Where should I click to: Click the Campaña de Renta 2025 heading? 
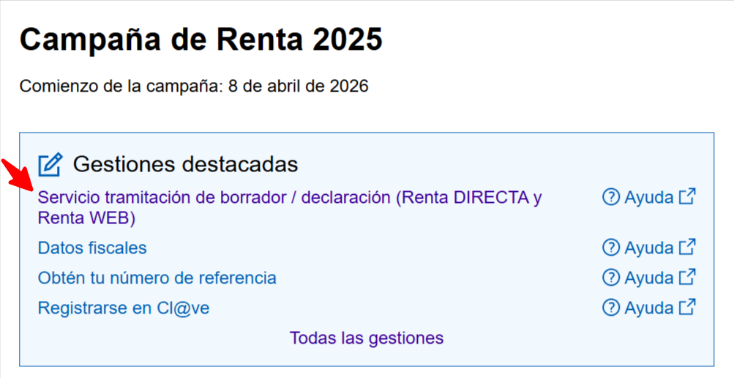tap(201, 40)
